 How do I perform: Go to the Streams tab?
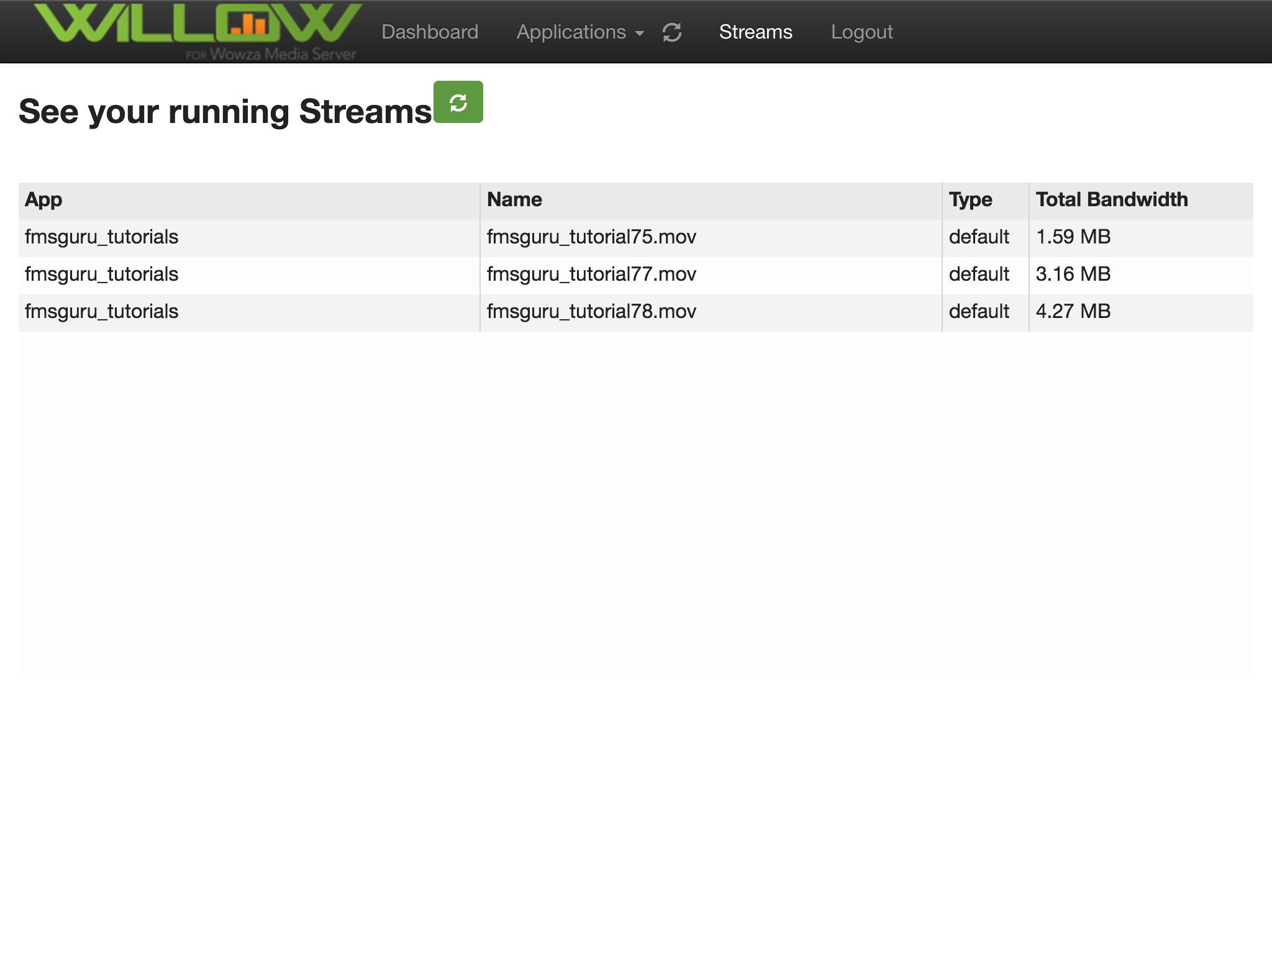point(755,32)
